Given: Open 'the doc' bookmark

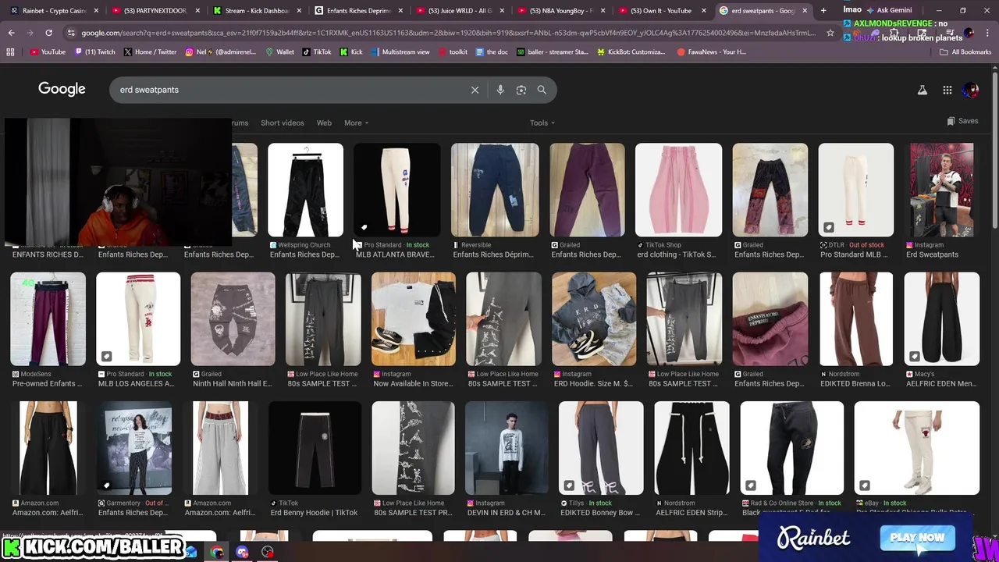Looking at the screenshot, I should tap(491, 52).
